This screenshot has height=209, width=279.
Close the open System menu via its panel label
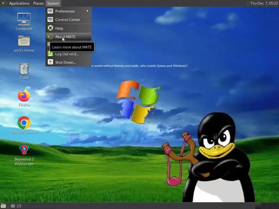[x=53, y=3]
